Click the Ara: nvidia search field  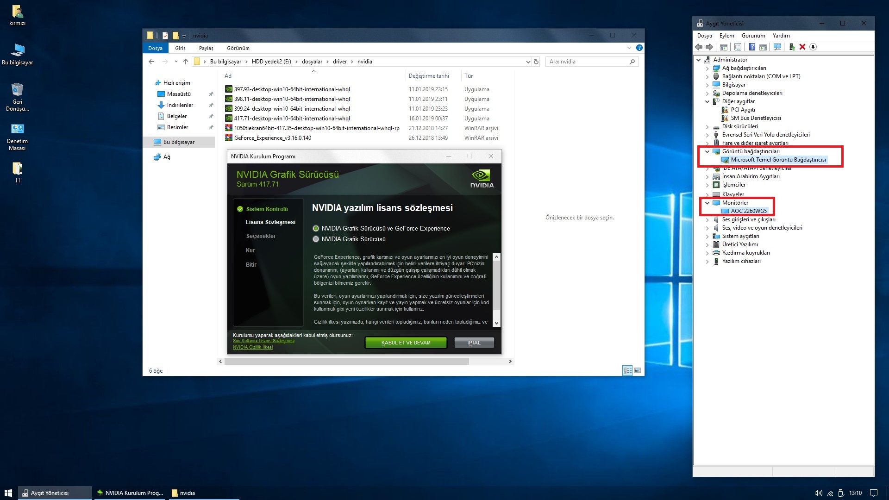point(587,62)
